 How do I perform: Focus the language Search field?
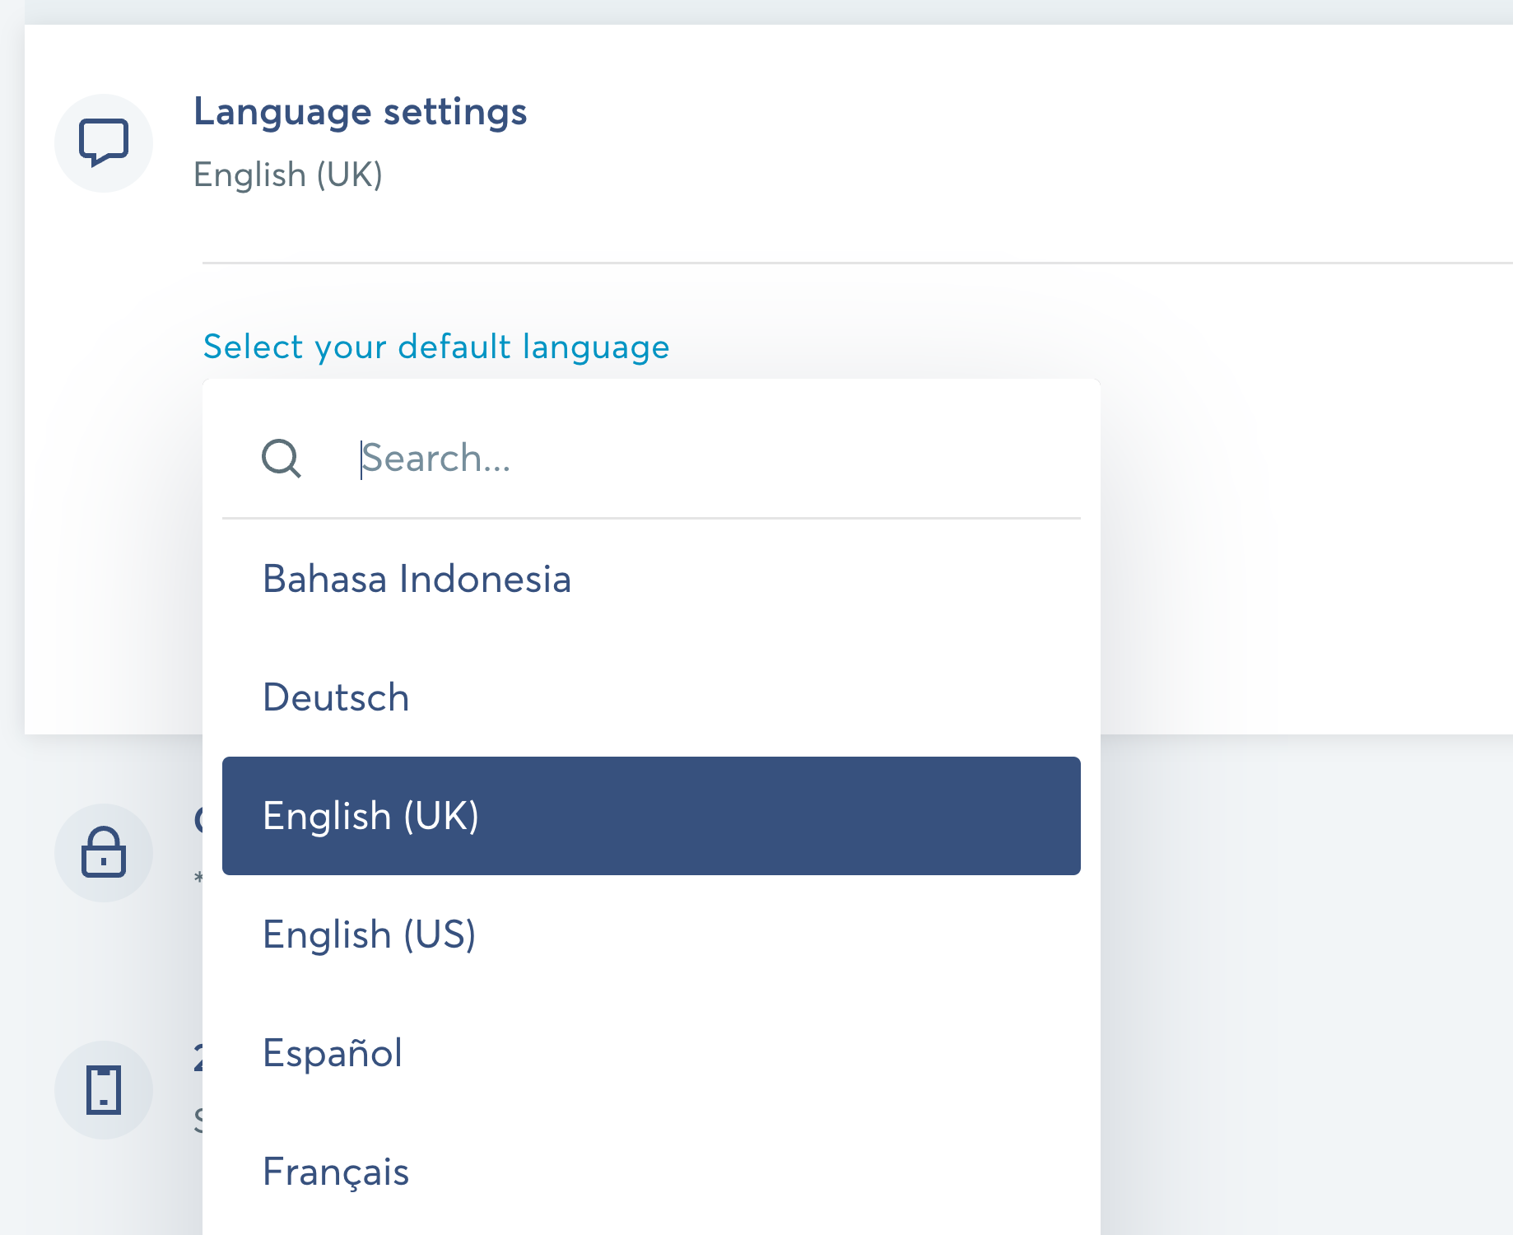708,459
